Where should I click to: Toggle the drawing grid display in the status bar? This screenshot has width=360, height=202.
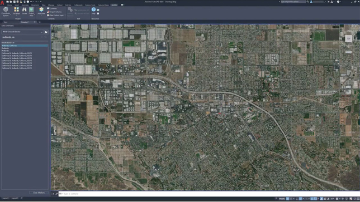tap(288, 199)
